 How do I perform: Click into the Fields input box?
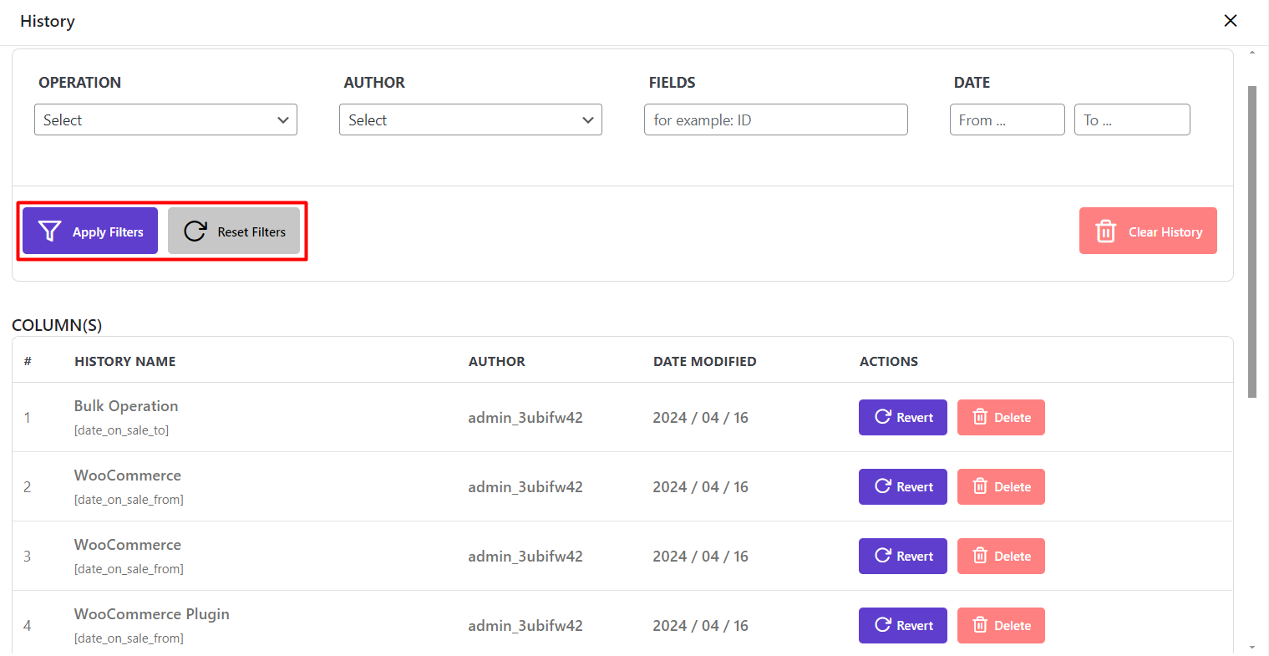(775, 120)
